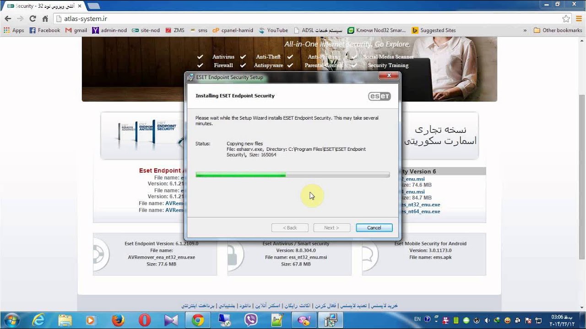586x329 pixels.
Task: Open the gmail bookmark
Action: [x=76, y=30]
